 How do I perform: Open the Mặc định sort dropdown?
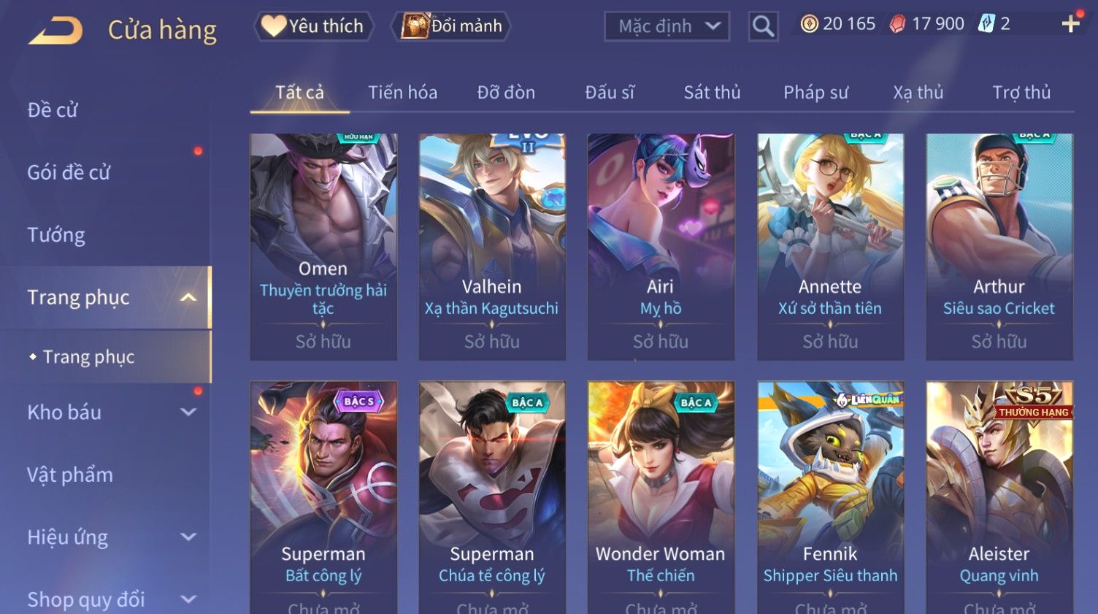667,26
